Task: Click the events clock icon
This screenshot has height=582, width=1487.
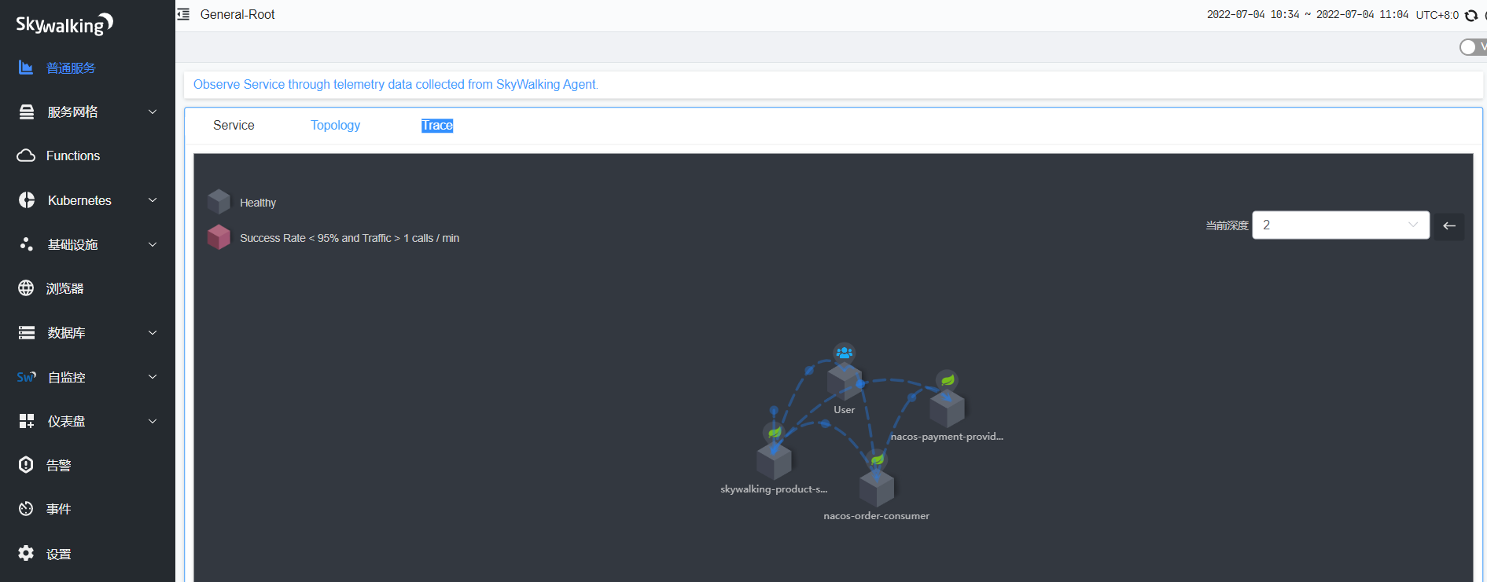Action: (x=27, y=509)
